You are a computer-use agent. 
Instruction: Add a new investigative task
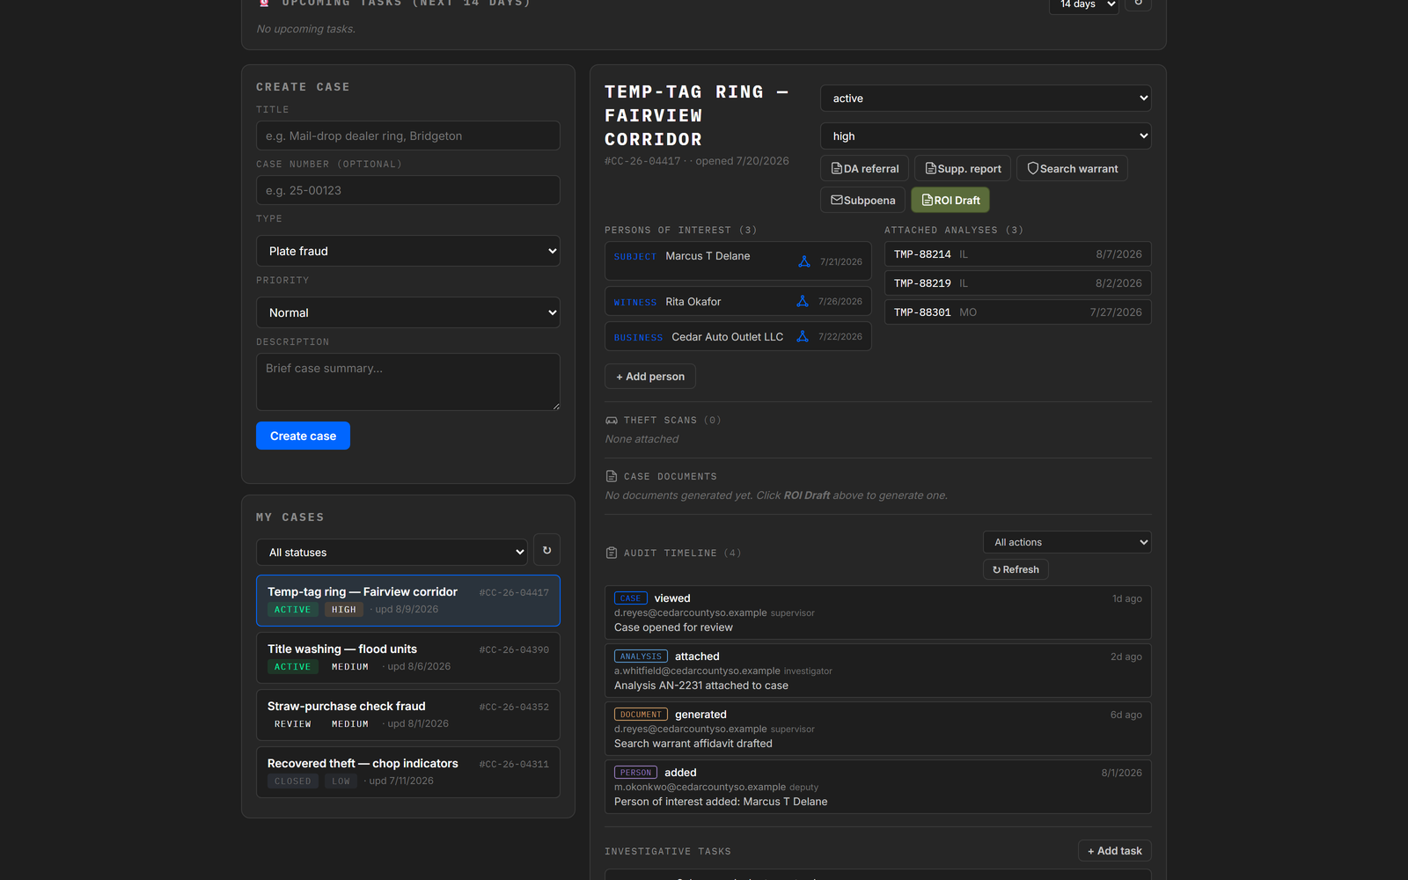click(1115, 851)
